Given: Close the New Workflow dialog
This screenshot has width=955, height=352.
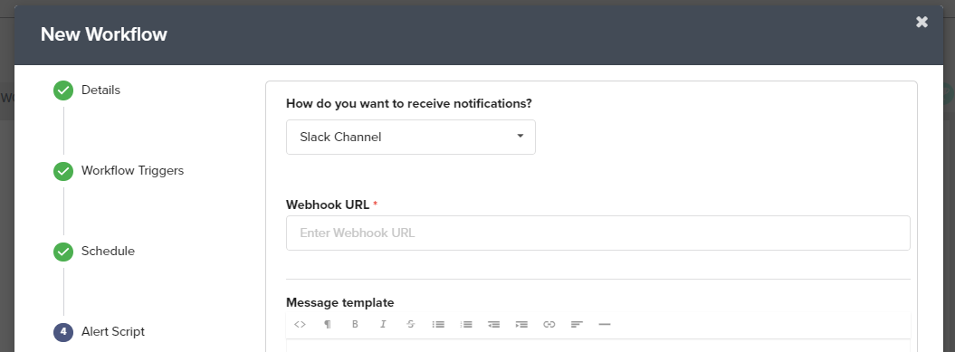Looking at the screenshot, I should pyautogui.click(x=922, y=22).
